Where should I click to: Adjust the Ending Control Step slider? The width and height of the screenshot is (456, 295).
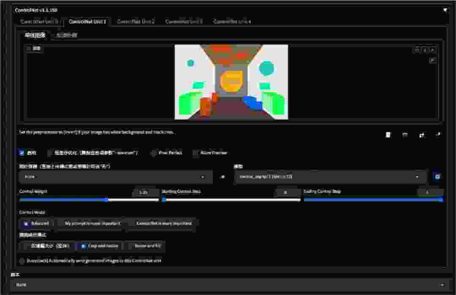pos(373,200)
